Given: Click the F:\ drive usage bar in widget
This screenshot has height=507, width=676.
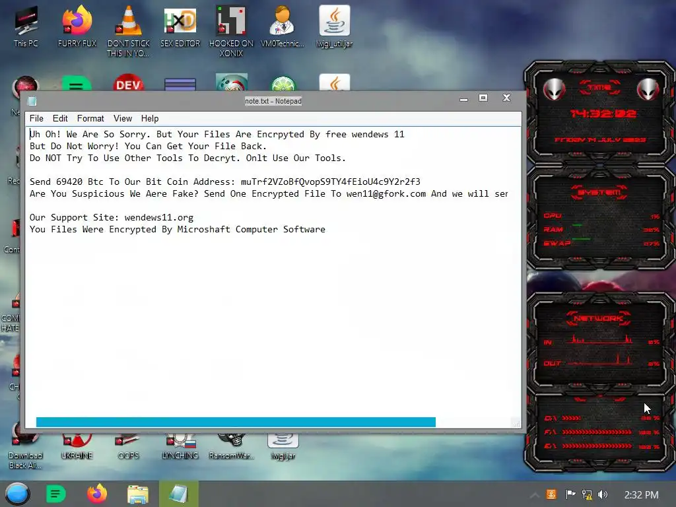Looking at the screenshot, I should [597, 432].
